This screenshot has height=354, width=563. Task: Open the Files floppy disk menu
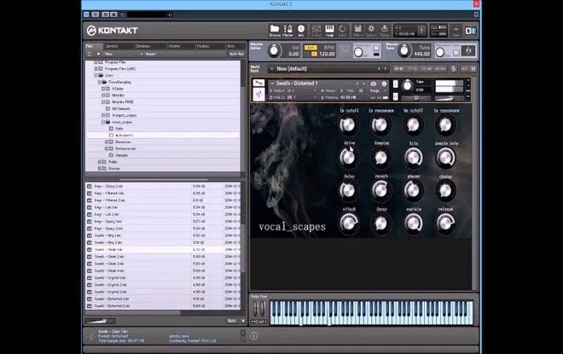click(x=357, y=31)
